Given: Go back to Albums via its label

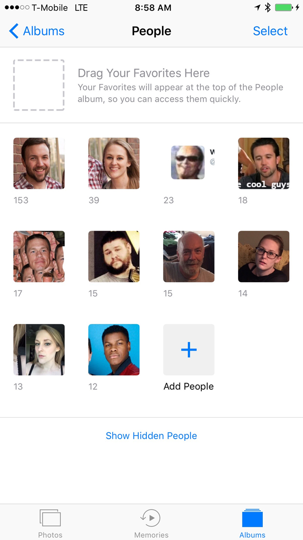Looking at the screenshot, I should click(44, 31).
